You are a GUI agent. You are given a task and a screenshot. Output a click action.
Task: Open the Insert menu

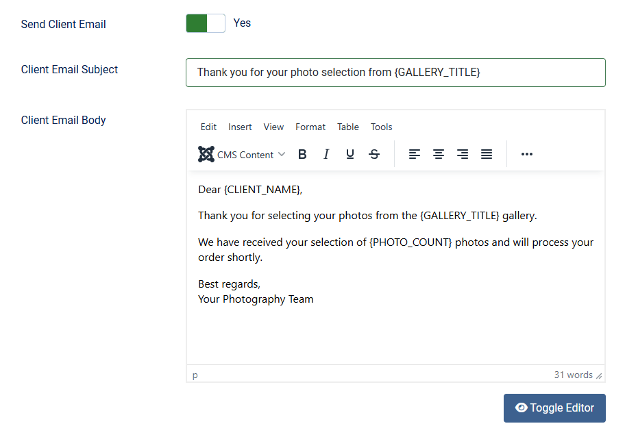point(240,127)
